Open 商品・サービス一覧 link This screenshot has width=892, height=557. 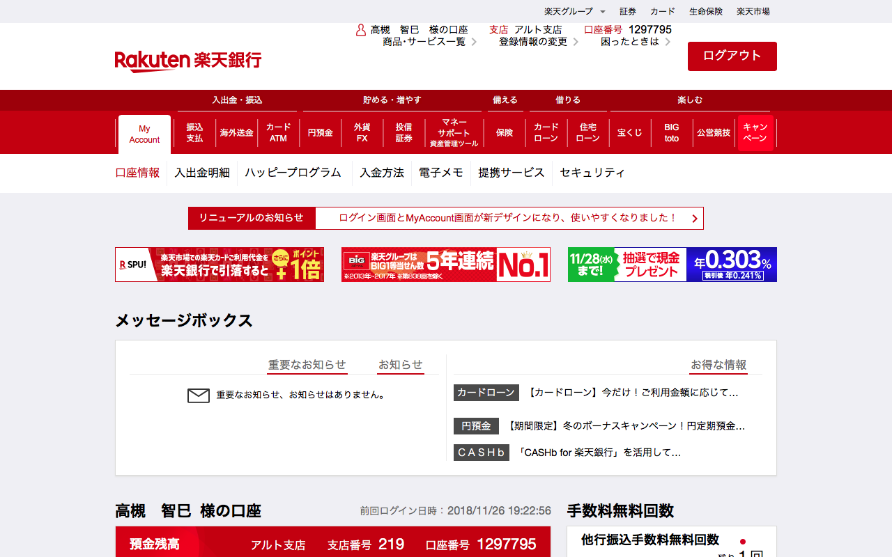[x=429, y=42]
